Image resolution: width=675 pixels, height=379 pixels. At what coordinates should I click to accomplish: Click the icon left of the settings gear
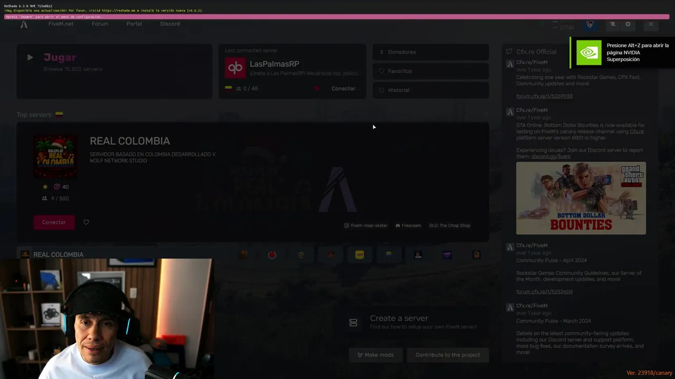point(612,24)
